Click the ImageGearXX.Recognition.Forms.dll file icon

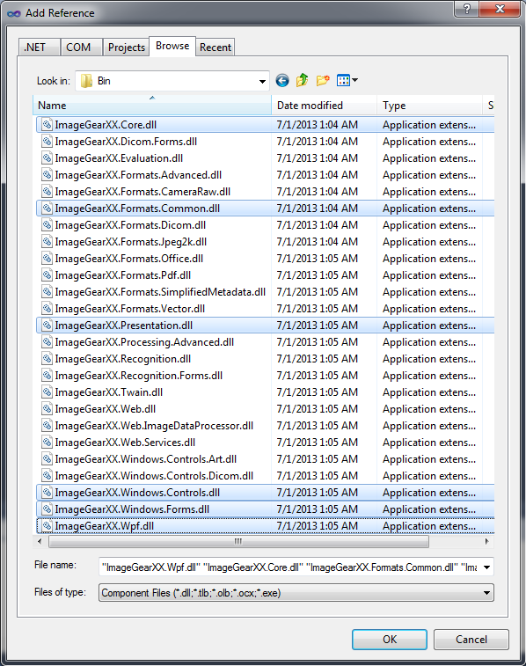click(x=47, y=376)
